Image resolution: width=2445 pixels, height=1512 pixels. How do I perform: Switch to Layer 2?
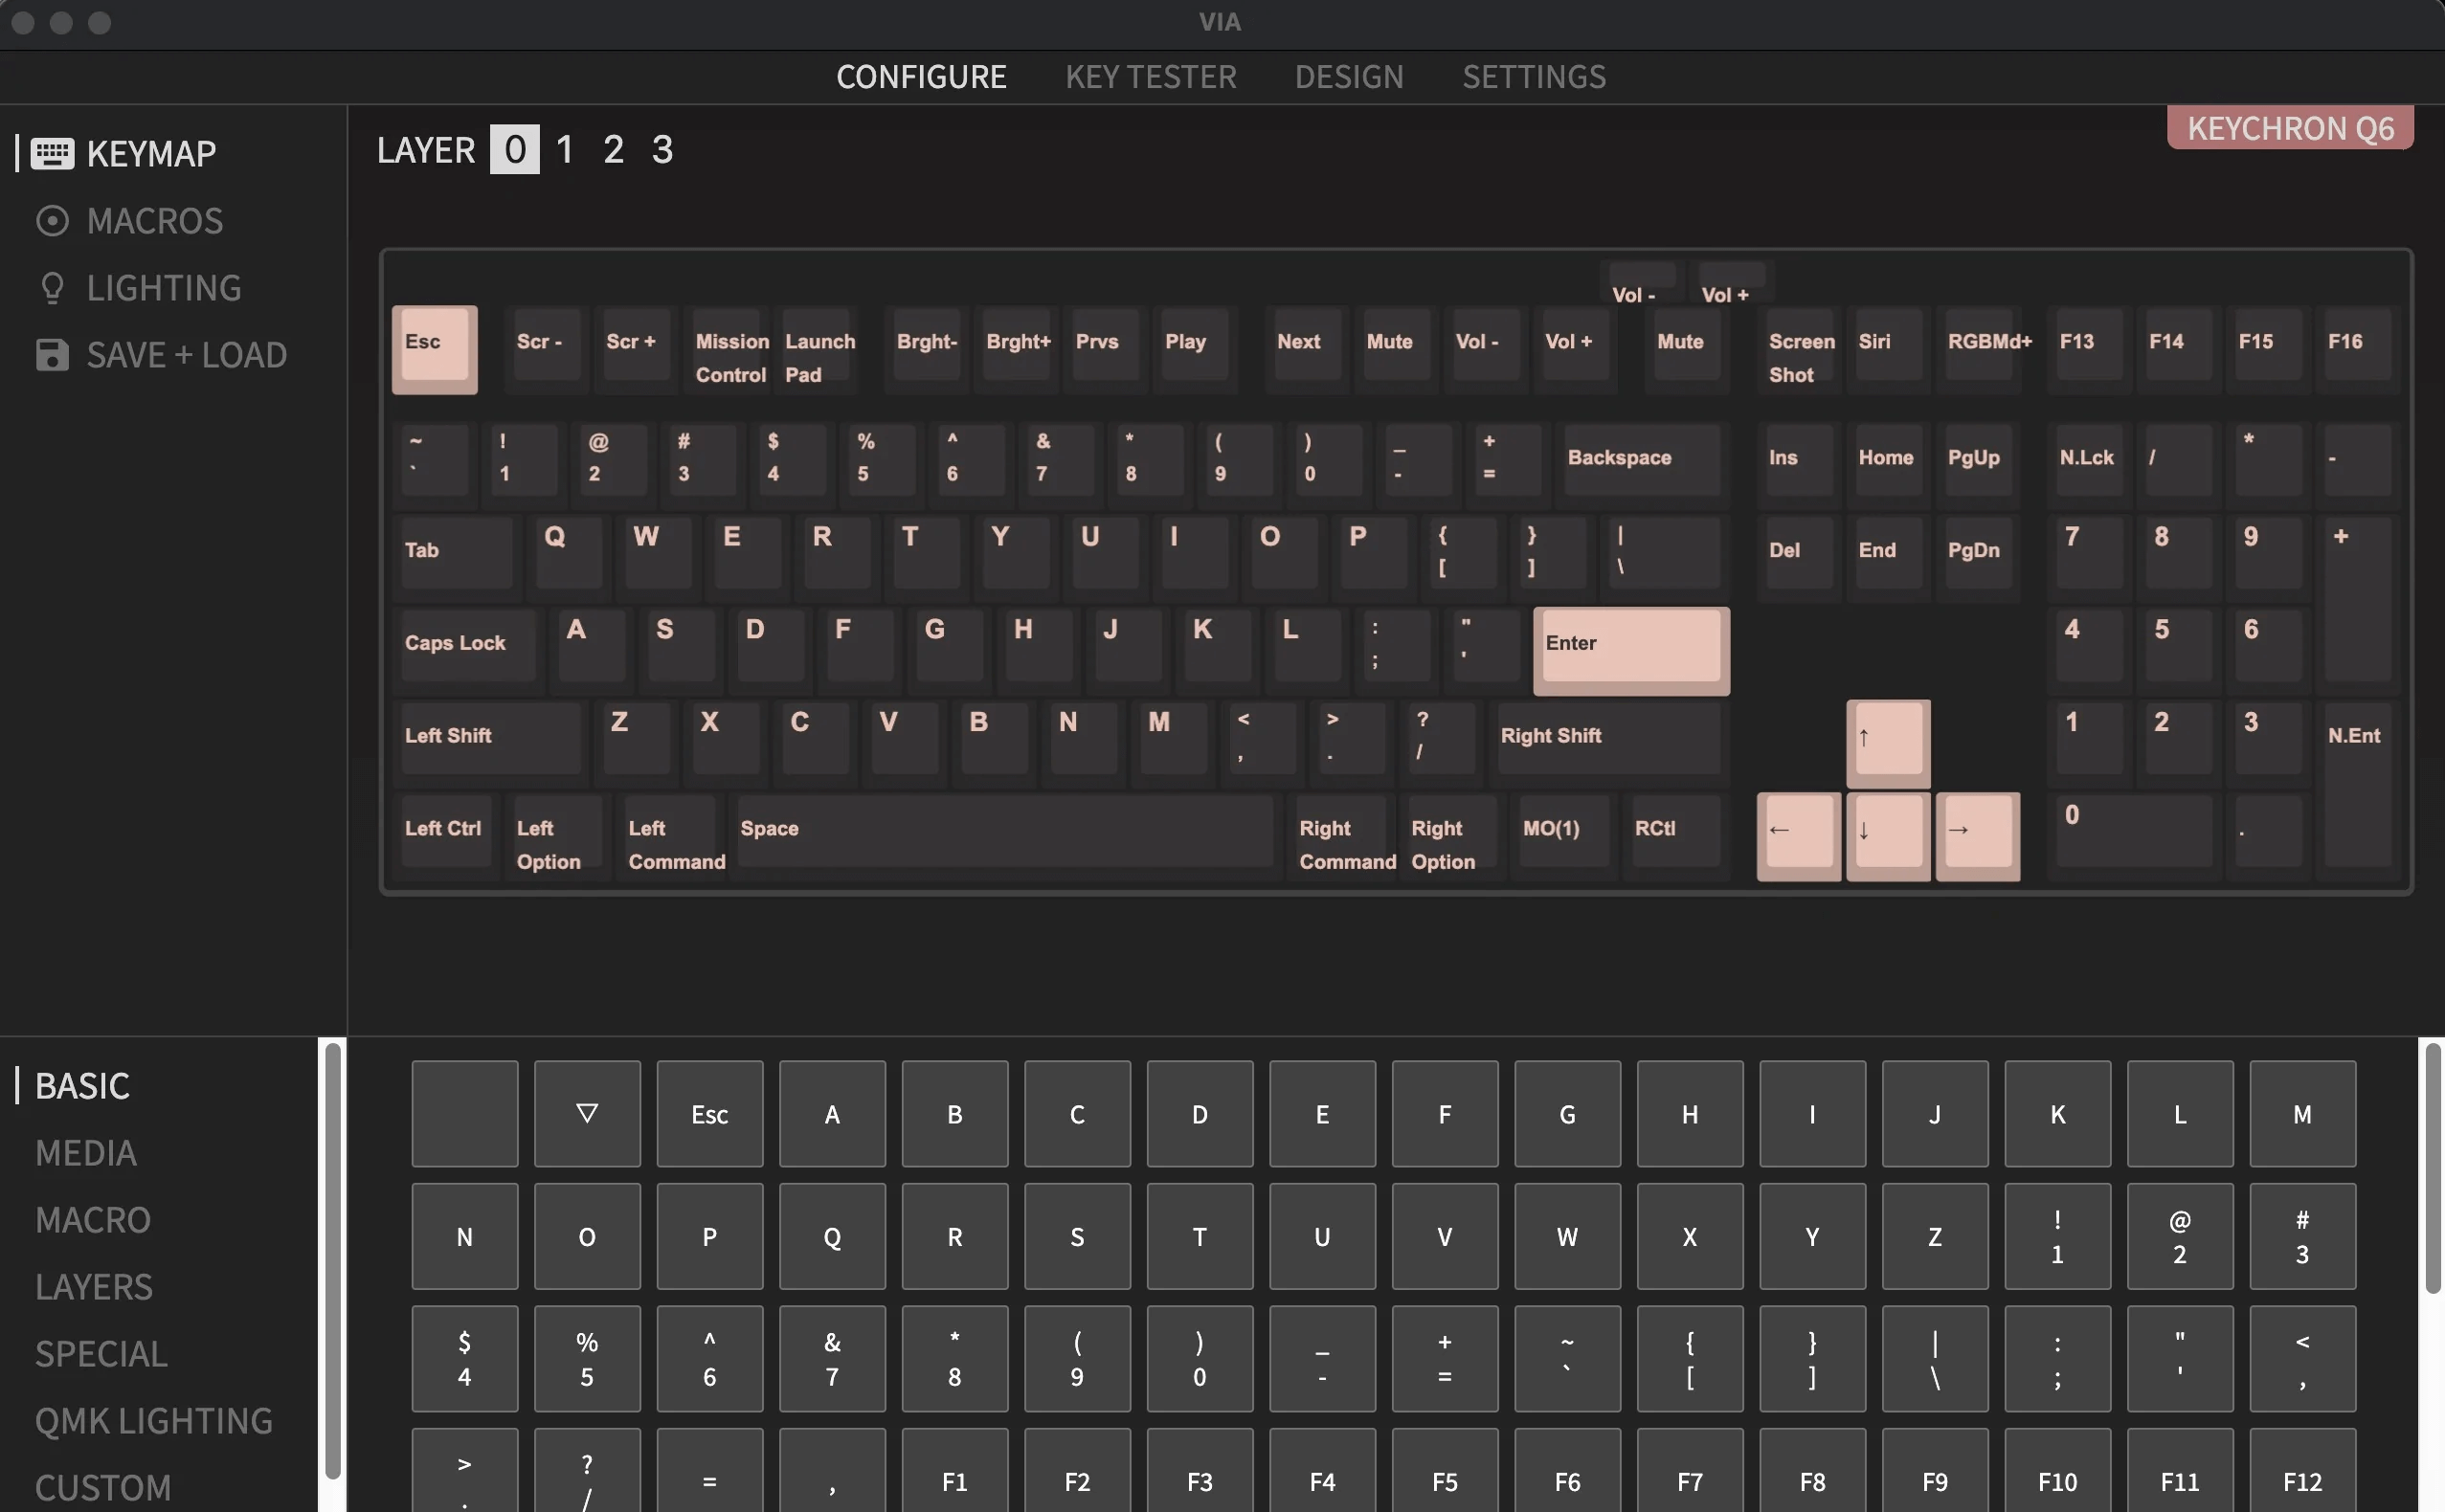tap(614, 149)
